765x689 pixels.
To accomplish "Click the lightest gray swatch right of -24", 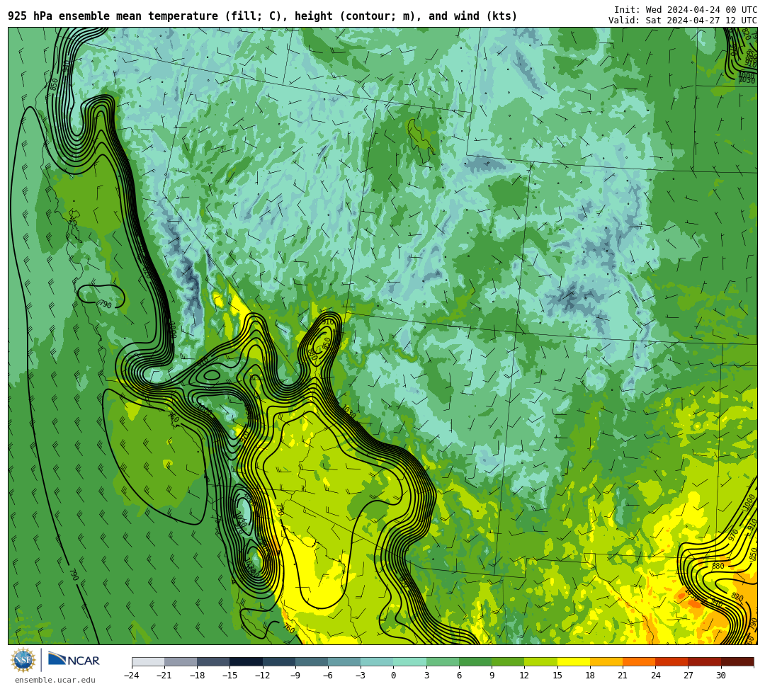I will pos(148,661).
